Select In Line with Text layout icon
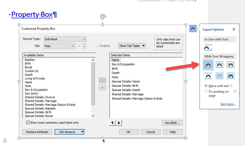The height and width of the screenshot is (146, 245). pos(208,48)
